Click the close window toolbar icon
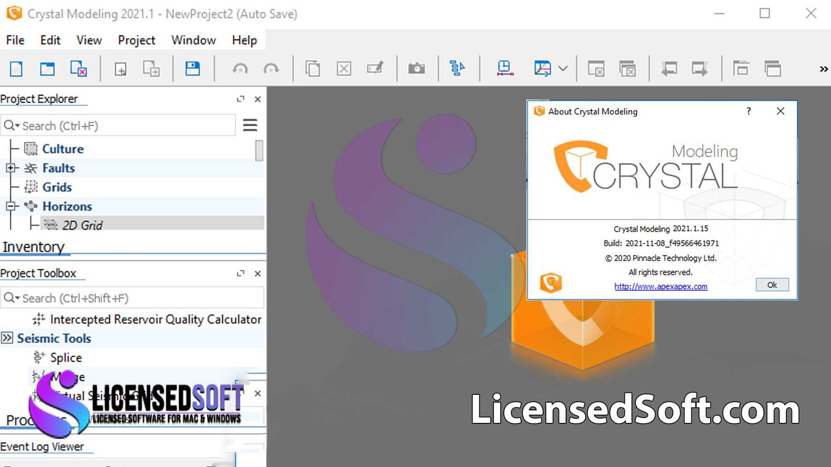 [596, 68]
